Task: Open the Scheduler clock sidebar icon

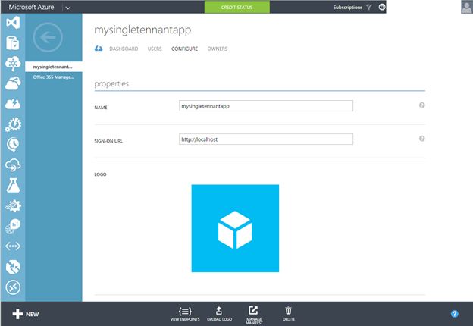Action: click(13, 145)
